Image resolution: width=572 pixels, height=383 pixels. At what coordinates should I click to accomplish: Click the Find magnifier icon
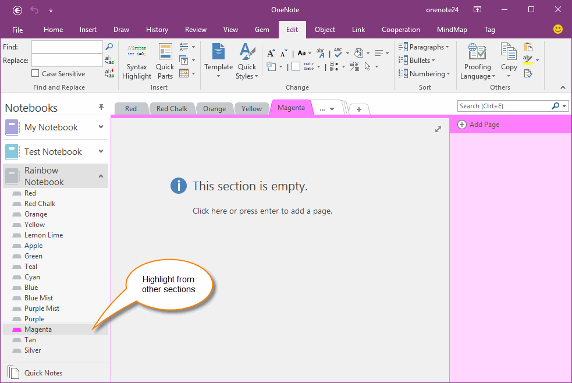pos(109,47)
